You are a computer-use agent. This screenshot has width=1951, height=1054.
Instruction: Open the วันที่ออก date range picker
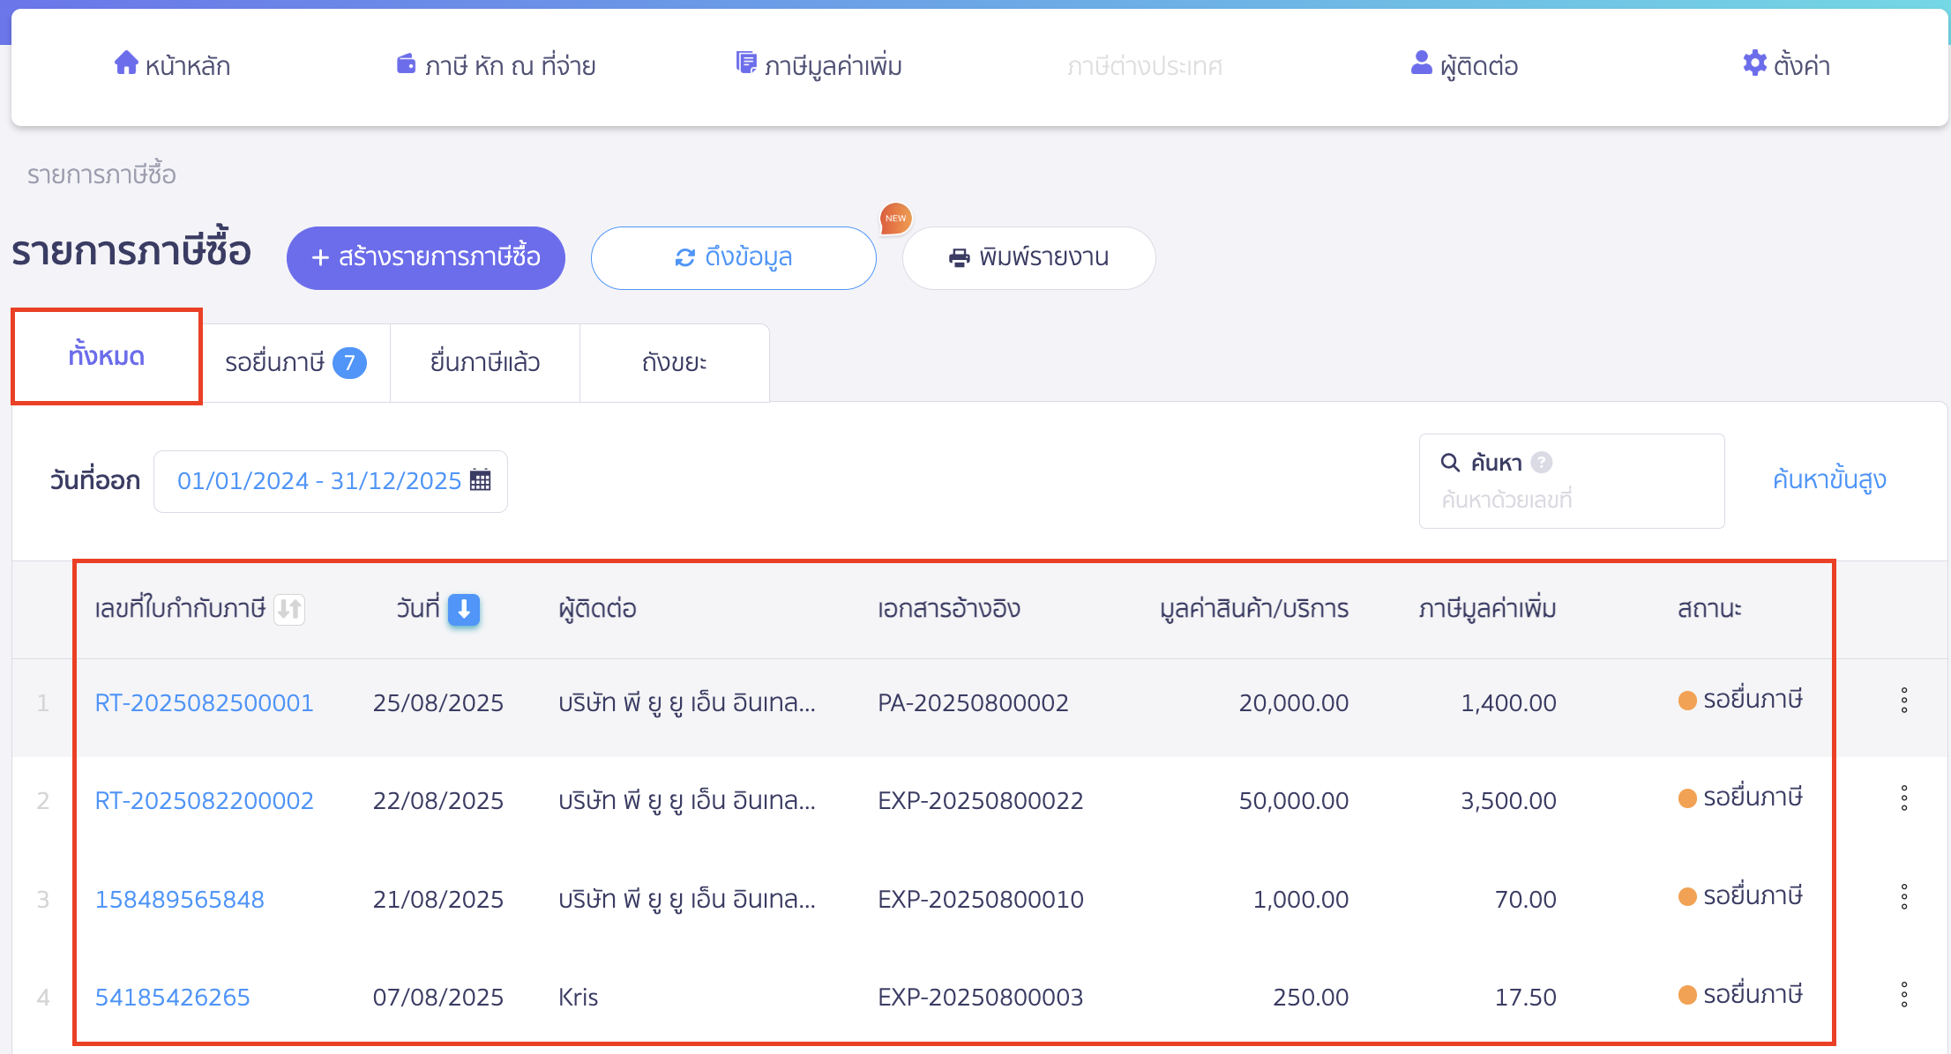331,481
